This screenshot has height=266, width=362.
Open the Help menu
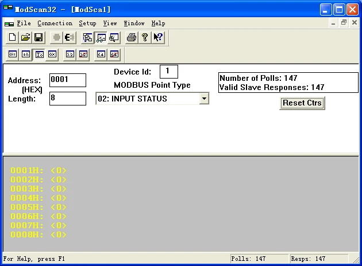pyautogui.click(x=158, y=24)
